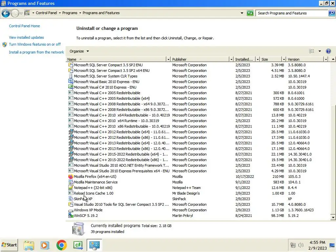Sort by the Name column header
Screen dimensions: 336x252
(116, 59)
